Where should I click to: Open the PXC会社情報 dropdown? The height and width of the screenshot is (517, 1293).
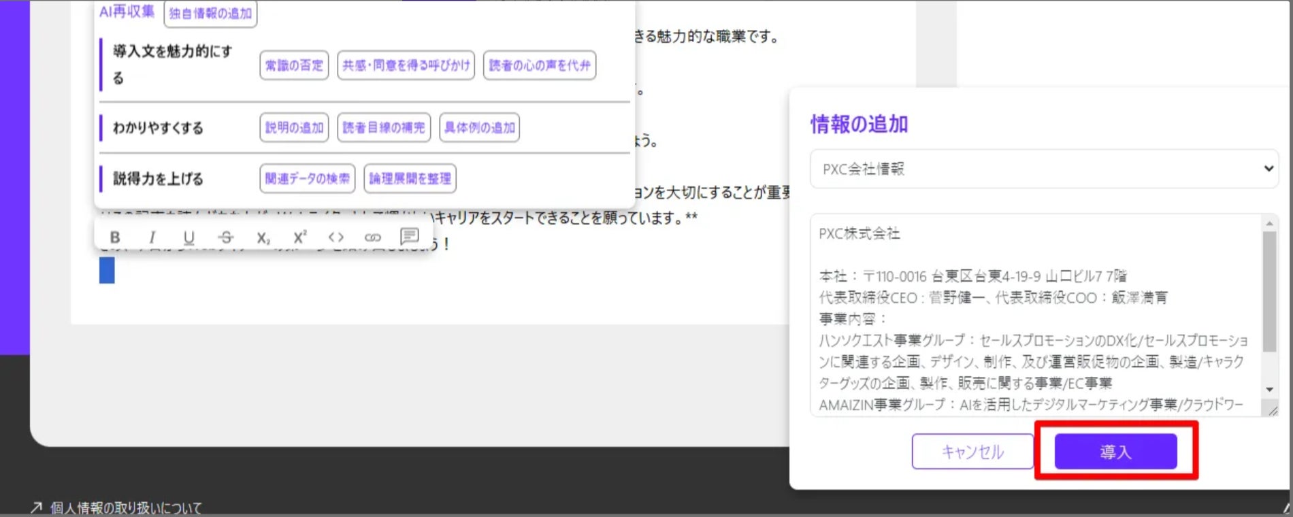(x=1044, y=169)
